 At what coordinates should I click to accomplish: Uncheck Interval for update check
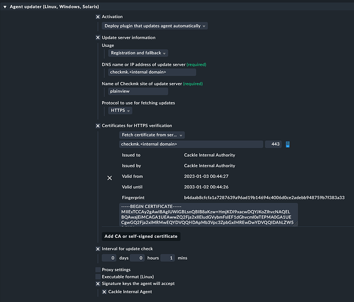98,249
